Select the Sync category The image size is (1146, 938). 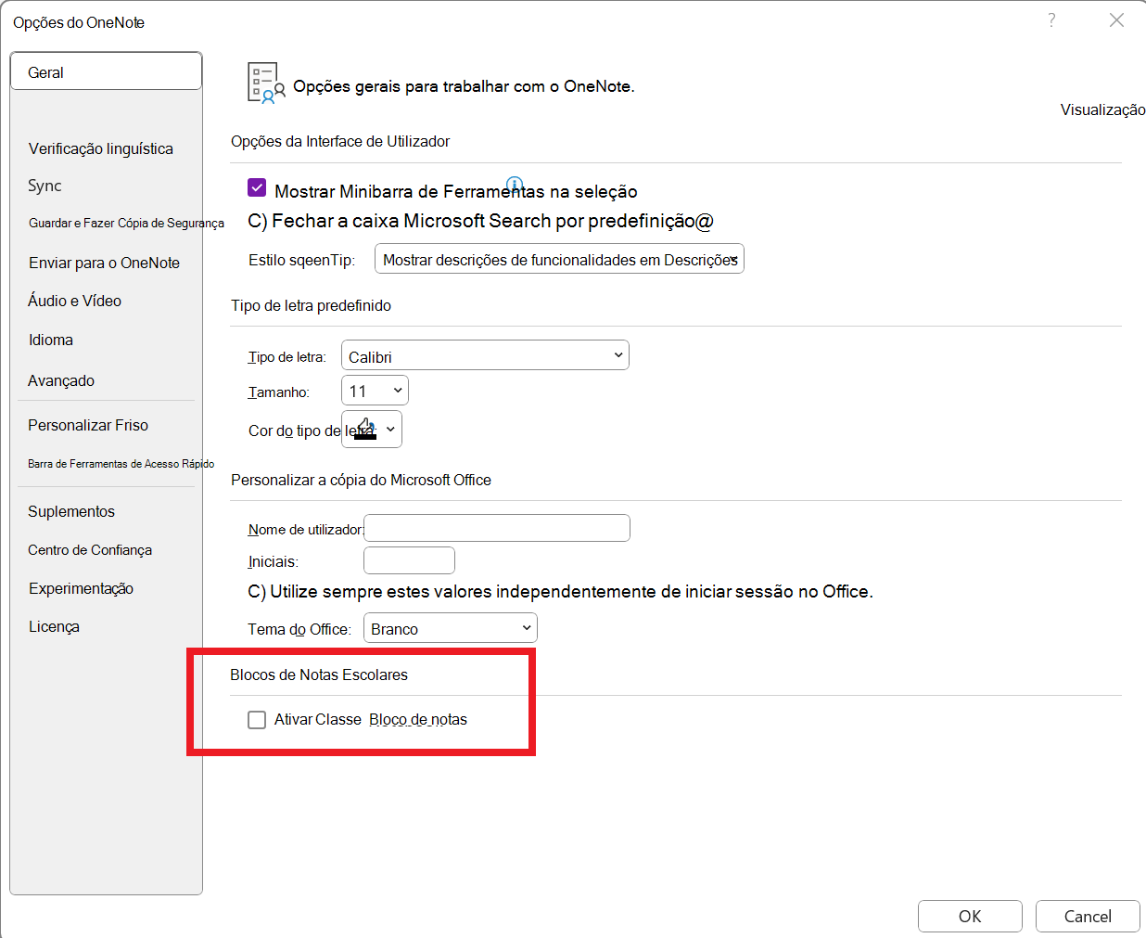tap(45, 186)
